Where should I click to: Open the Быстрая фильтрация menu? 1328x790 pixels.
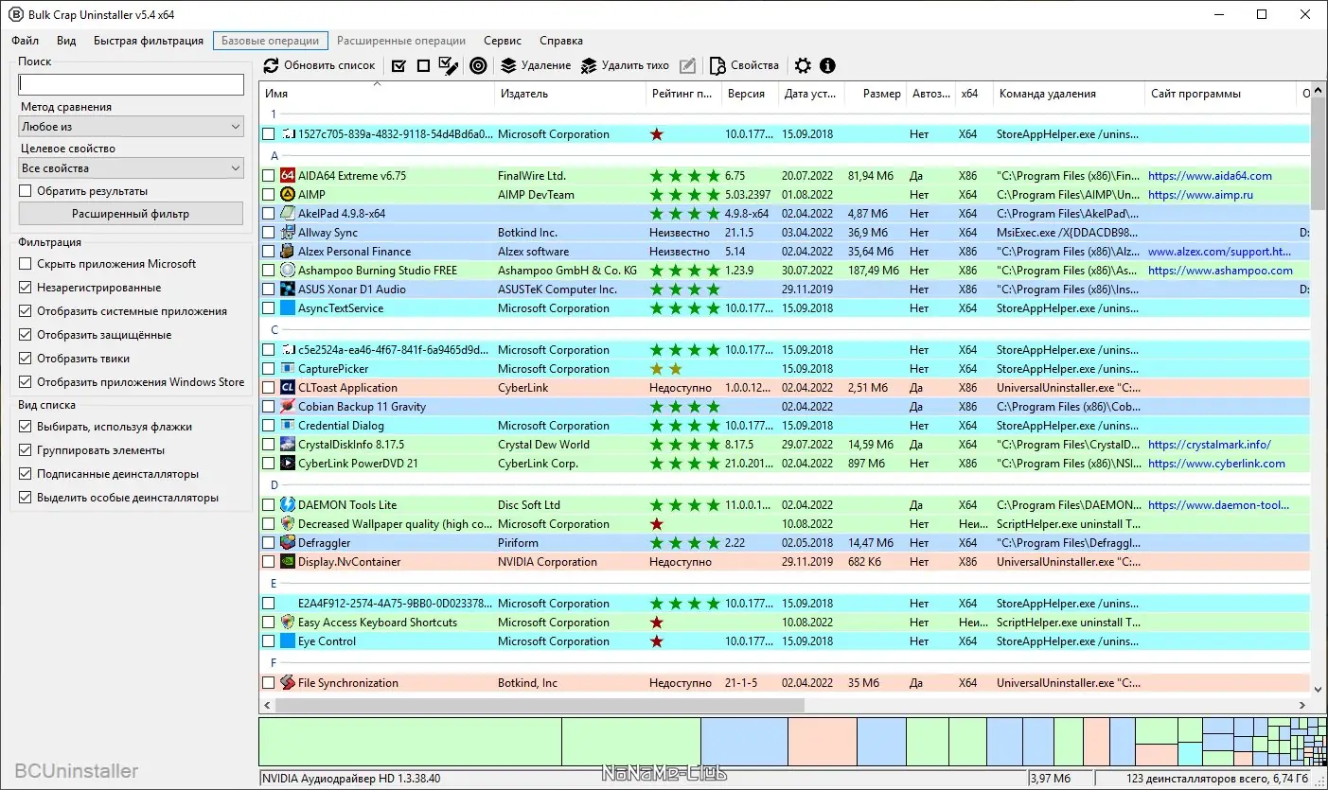tap(149, 41)
